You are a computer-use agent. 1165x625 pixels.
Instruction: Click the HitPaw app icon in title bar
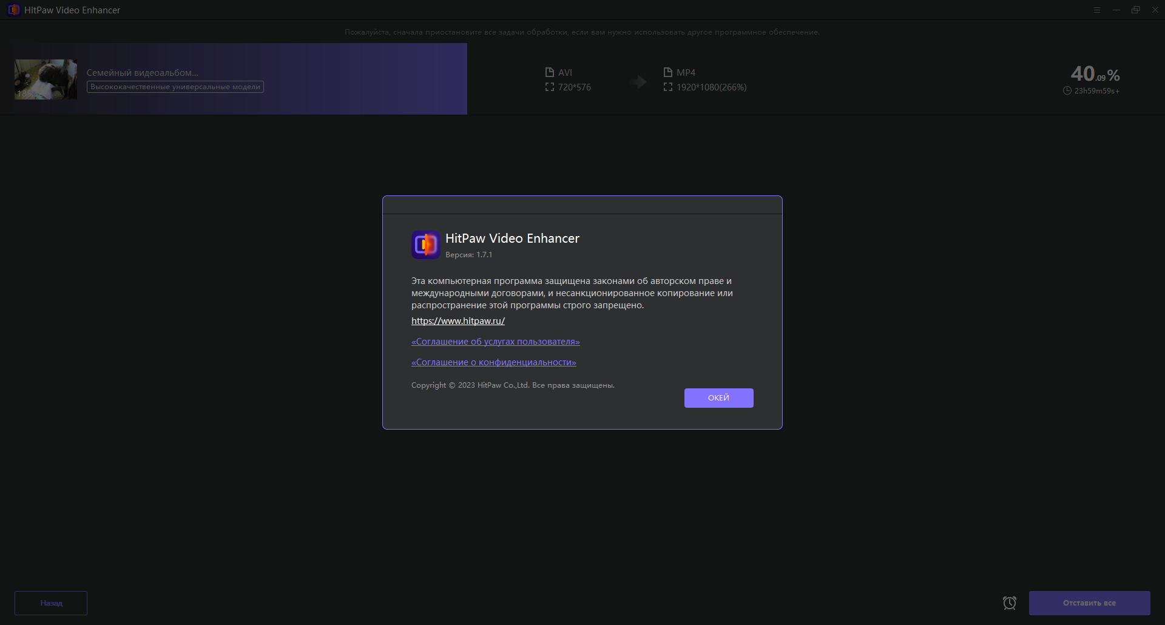[x=14, y=10]
